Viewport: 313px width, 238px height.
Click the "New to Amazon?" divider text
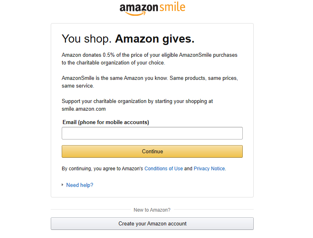click(152, 210)
